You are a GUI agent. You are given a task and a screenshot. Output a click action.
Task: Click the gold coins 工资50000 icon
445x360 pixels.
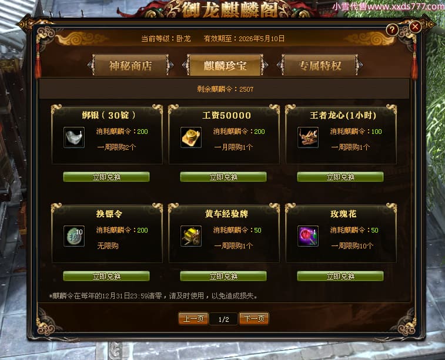click(x=191, y=137)
